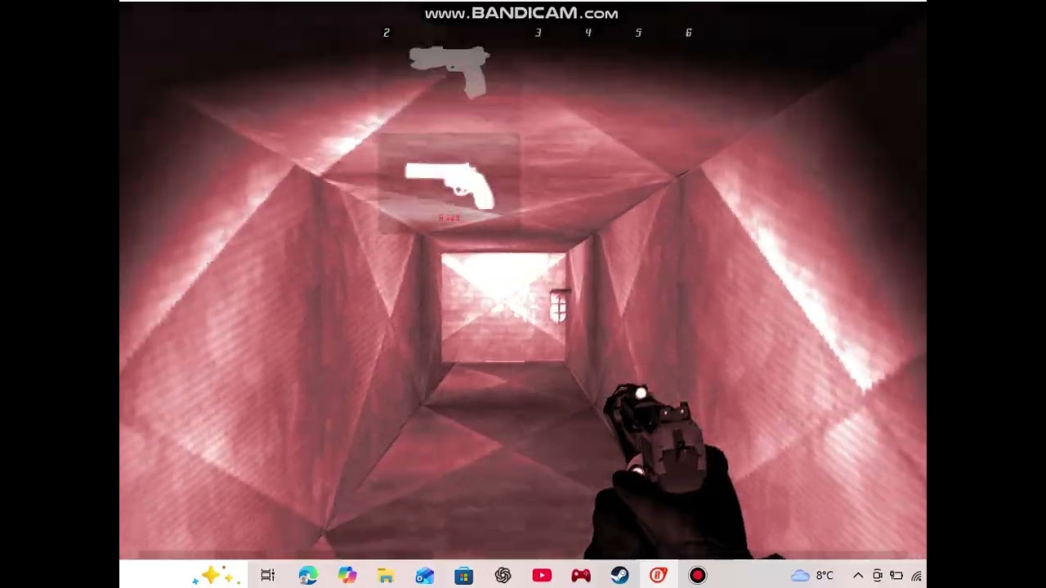This screenshot has height=588, width=1046.
Task: Click weapon category number 6
Action: click(689, 33)
